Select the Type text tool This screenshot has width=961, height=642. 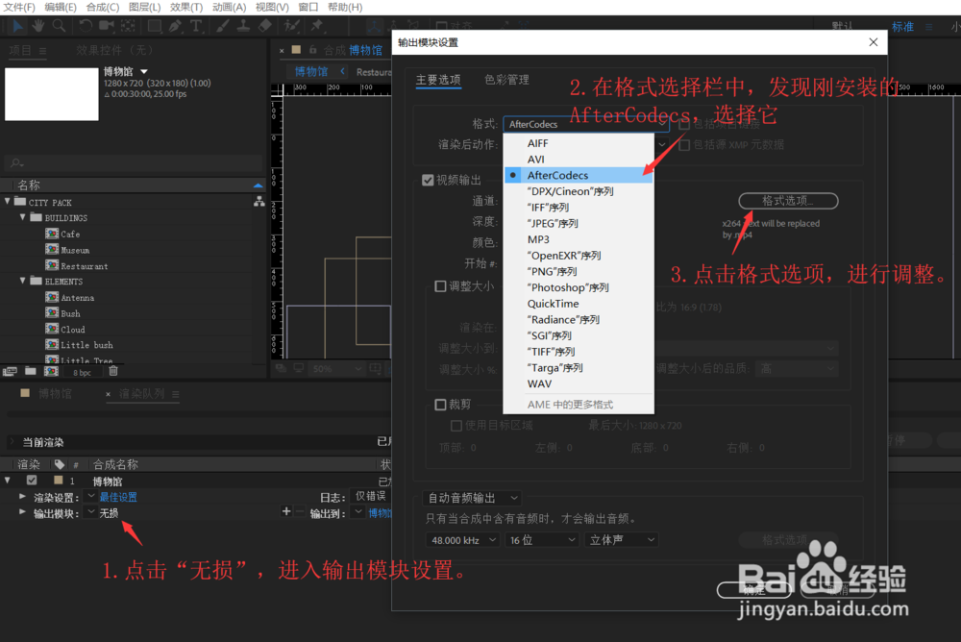(195, 26)
